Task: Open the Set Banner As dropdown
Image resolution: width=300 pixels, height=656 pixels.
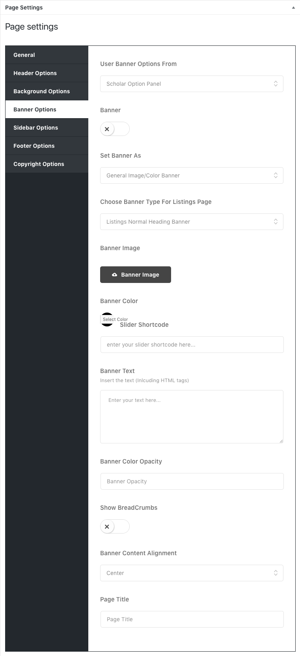Action: click(x=192, y=175)
